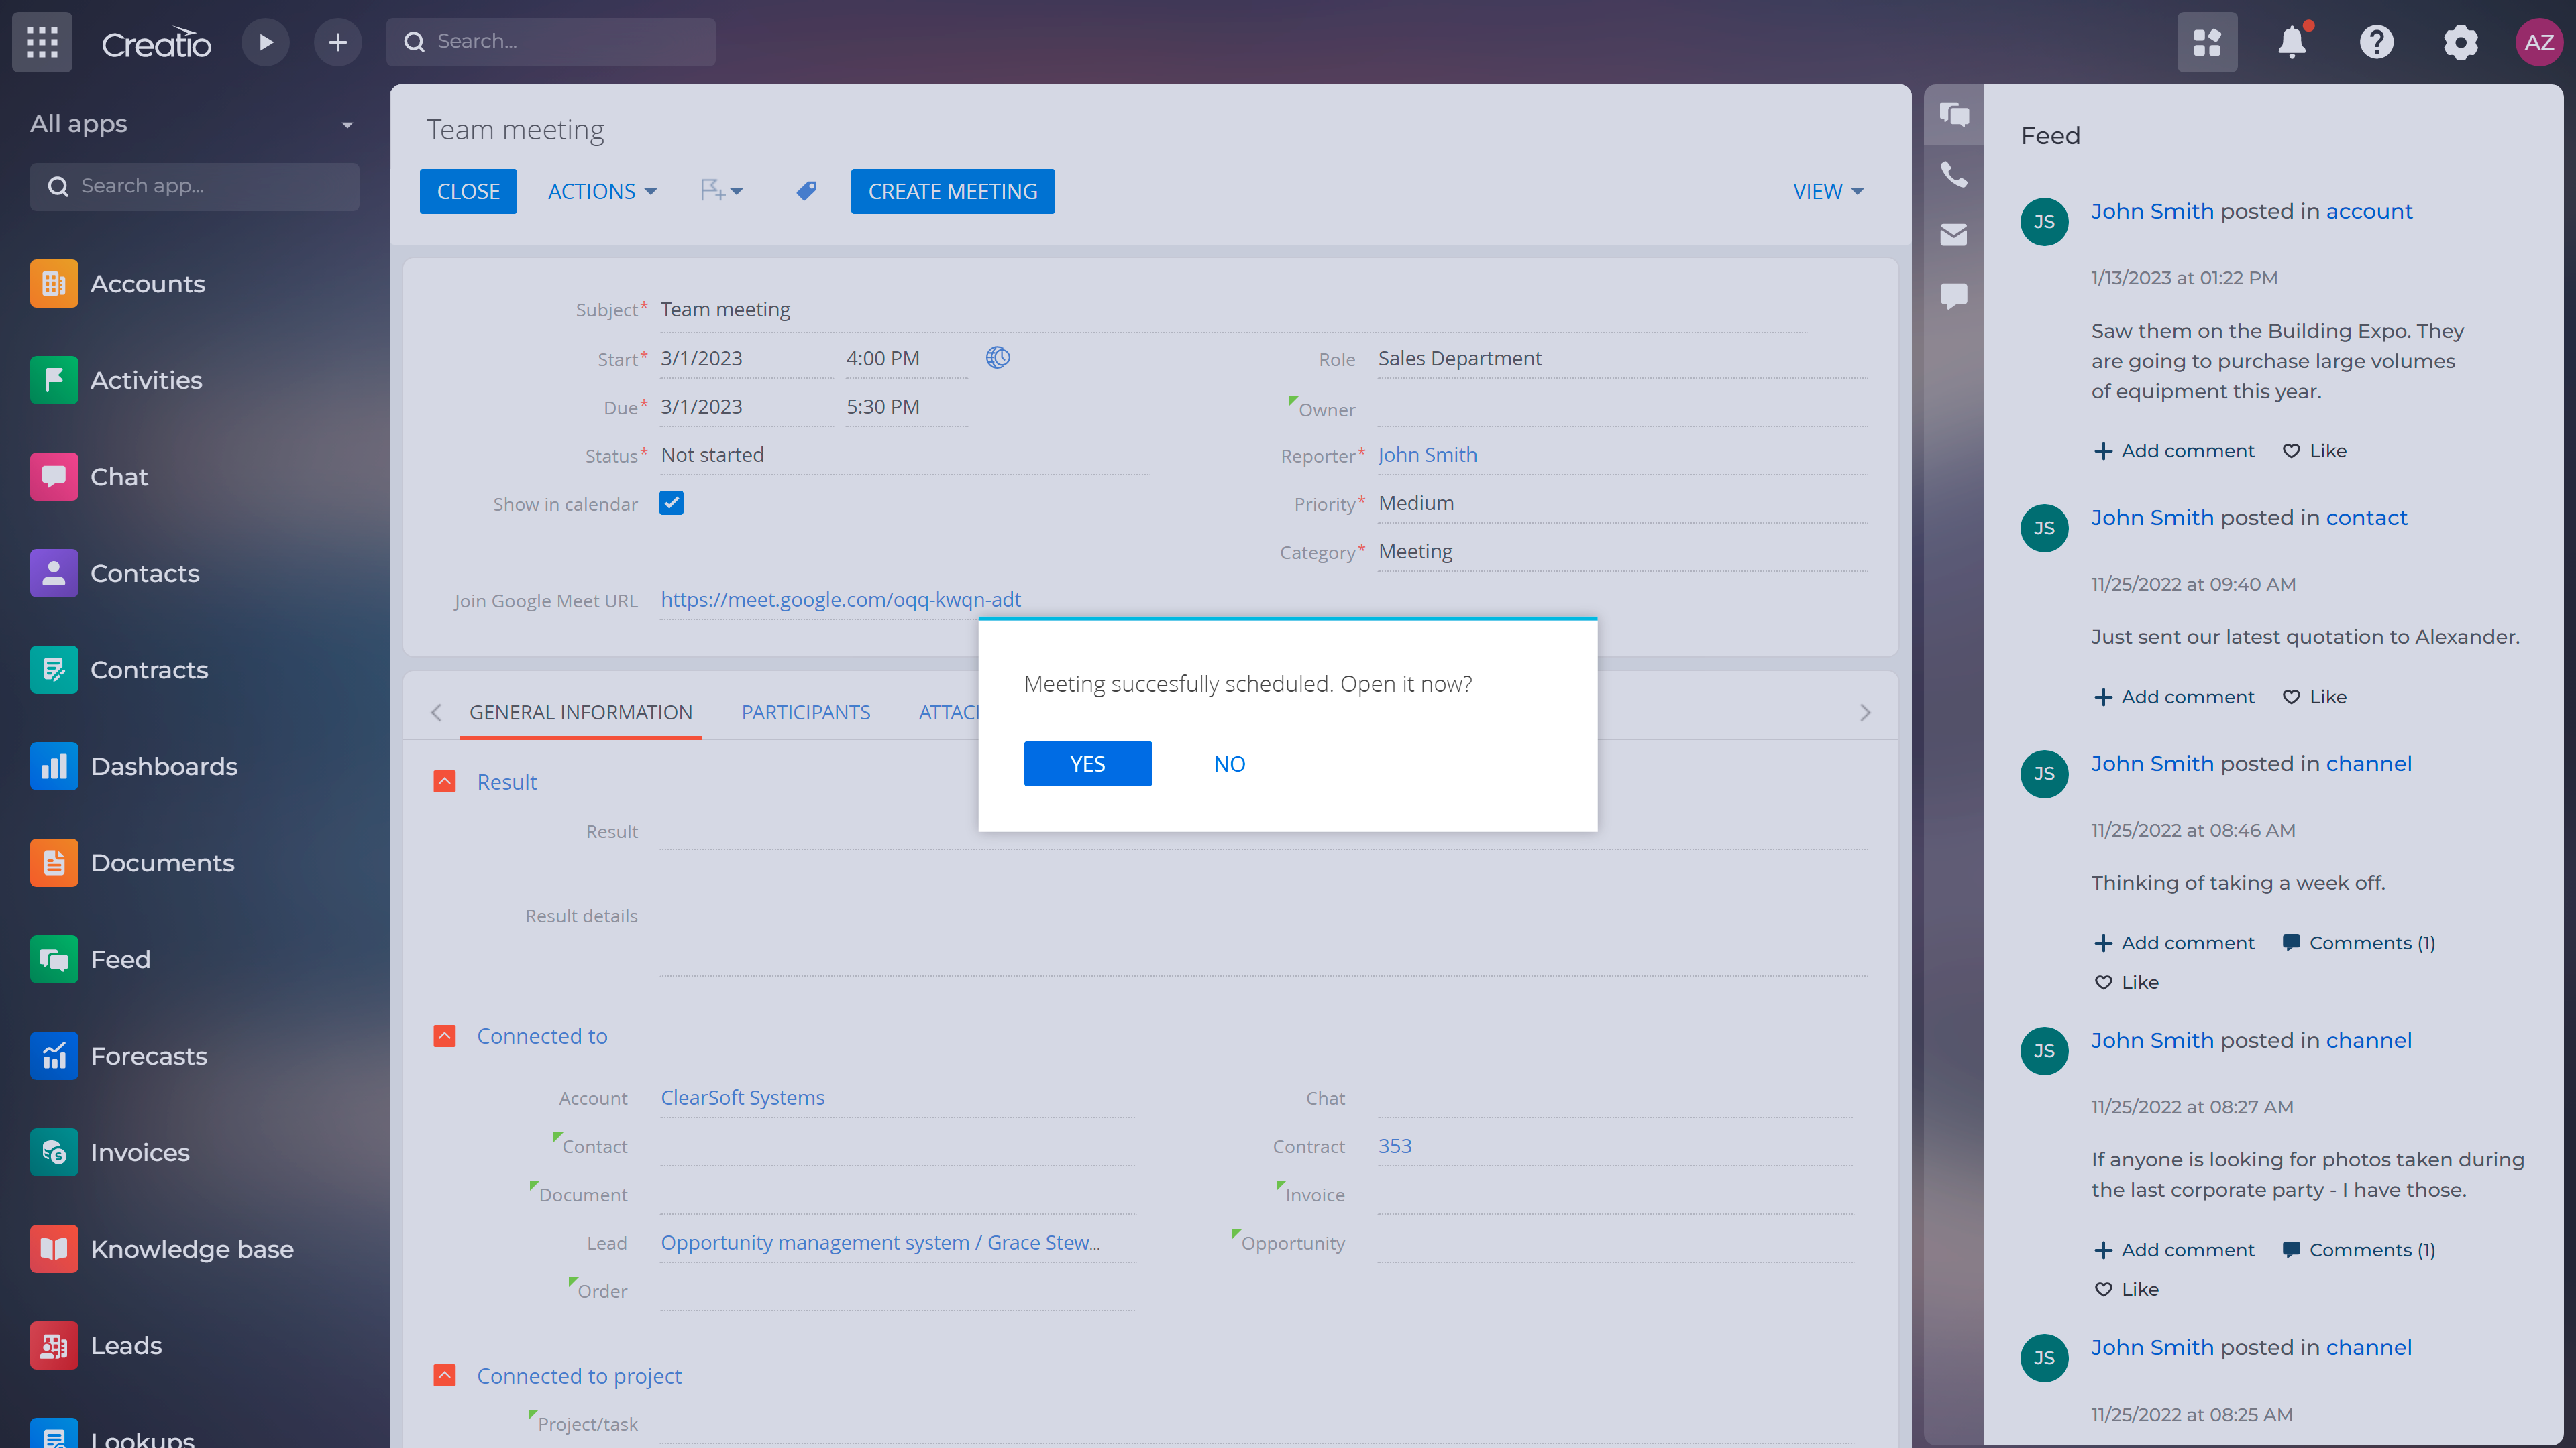
Task: Open the feed panel icon in communication bar
Action: pos(1954,114)
